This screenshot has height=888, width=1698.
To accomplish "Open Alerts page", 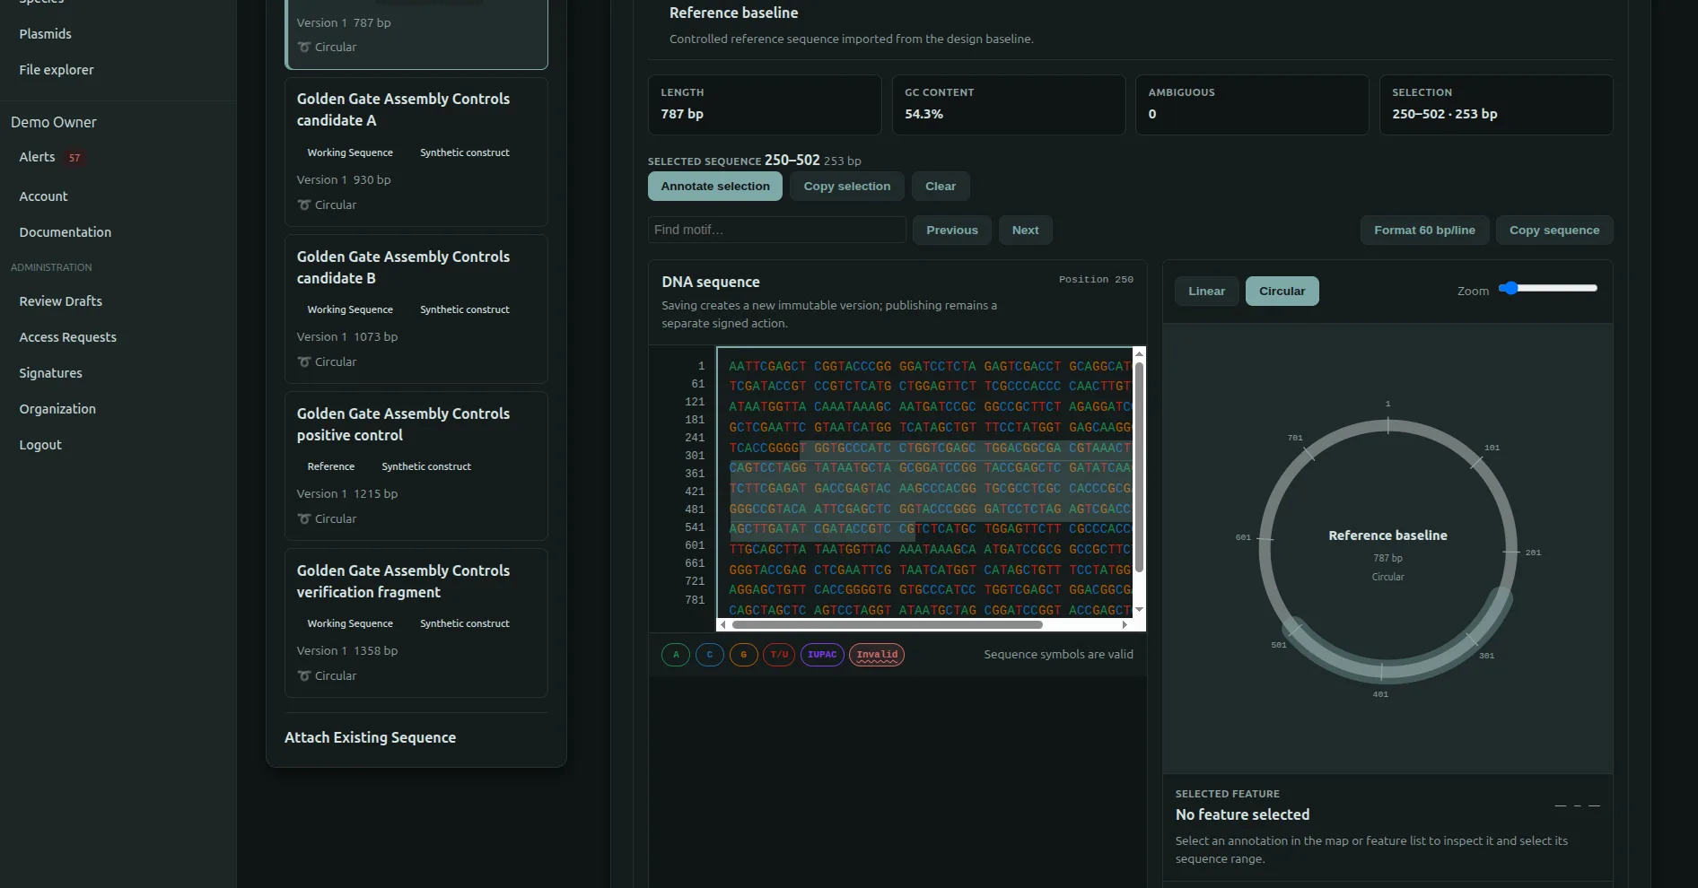I will point(37,157).
